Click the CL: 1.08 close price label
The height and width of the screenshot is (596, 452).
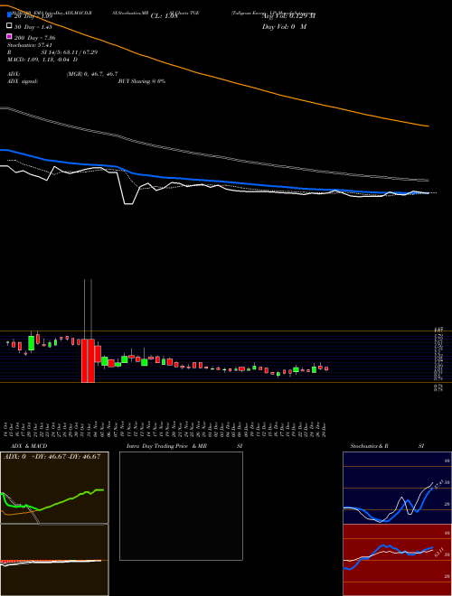tap(164, 16)
